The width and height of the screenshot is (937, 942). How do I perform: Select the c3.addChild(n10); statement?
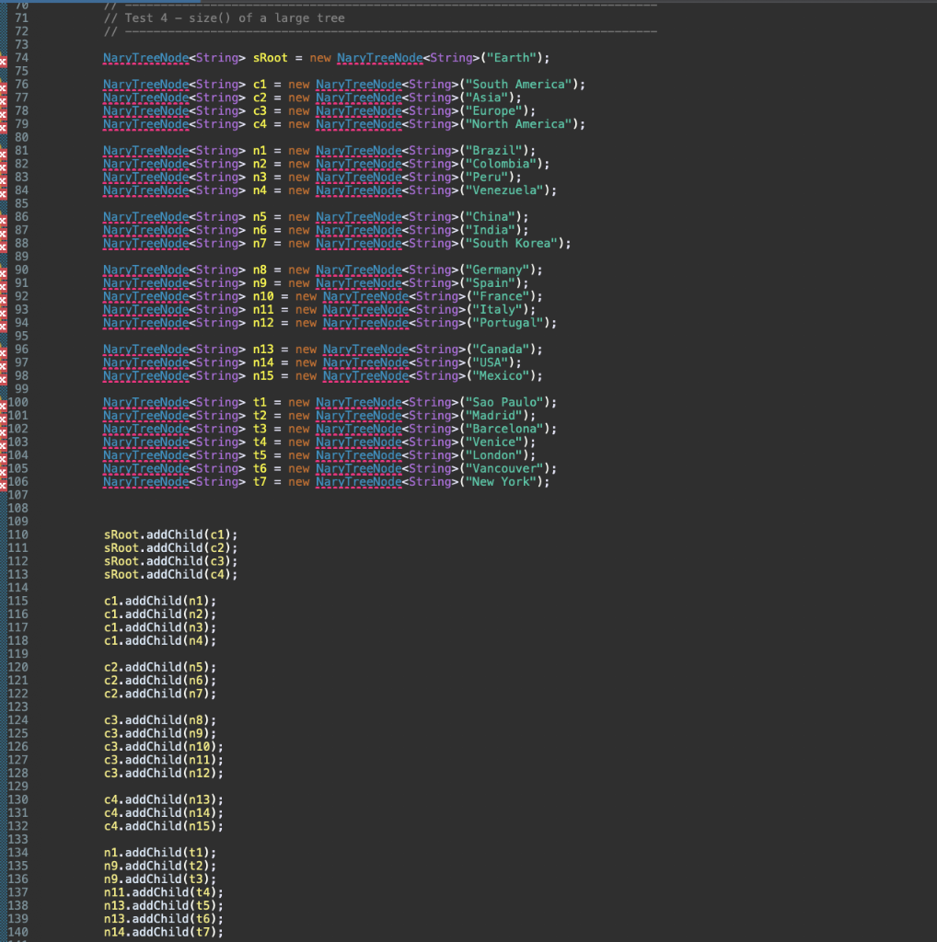coord(164,746)
